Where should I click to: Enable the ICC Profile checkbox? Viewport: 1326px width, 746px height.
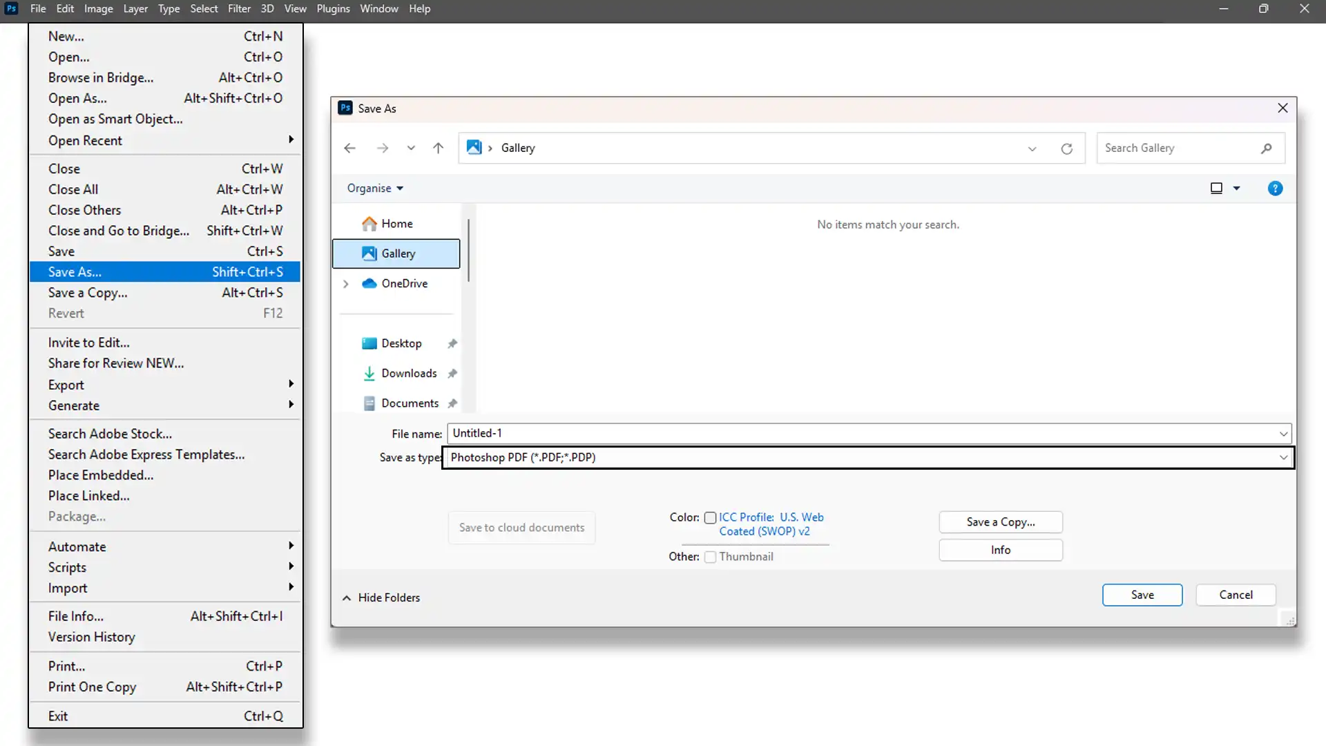(x=710, y=518)
